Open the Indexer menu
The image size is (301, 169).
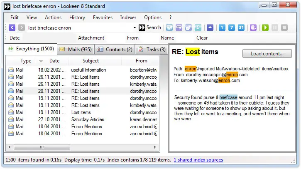128,17
